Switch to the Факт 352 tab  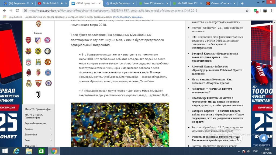click(154, 3)
